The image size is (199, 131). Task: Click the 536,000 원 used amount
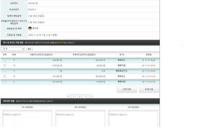(57, 60)
